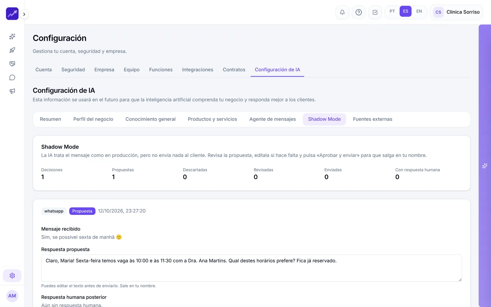491x307 pixels.
Task: Open Agente de mensajes sub-tab
Action: pos(273,119)
